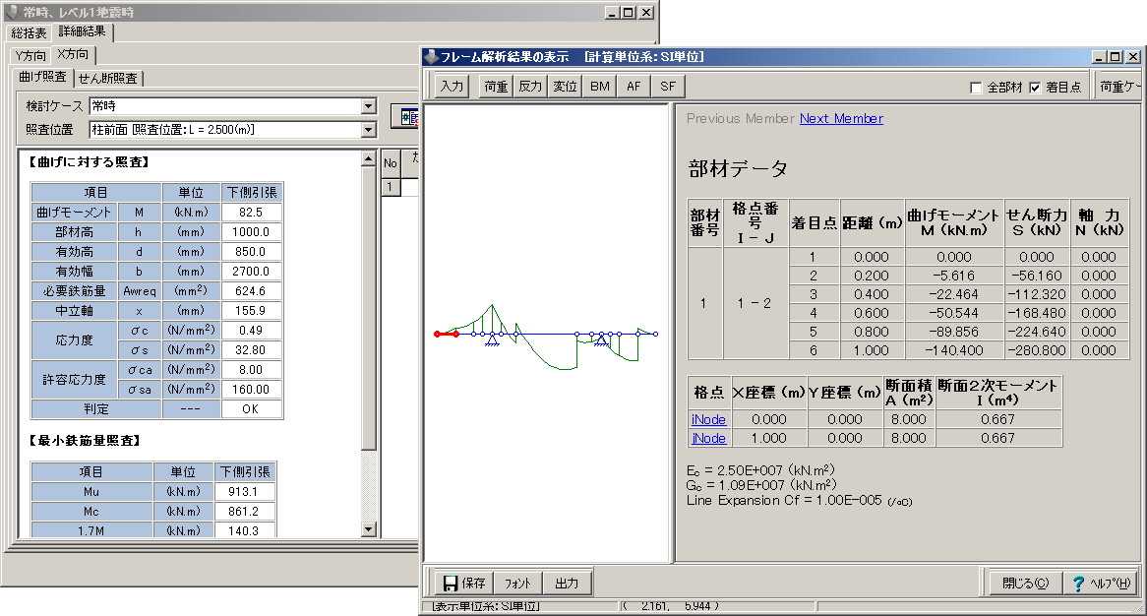Open the 検討ケース dropdown showing 常時

(369, 106)
